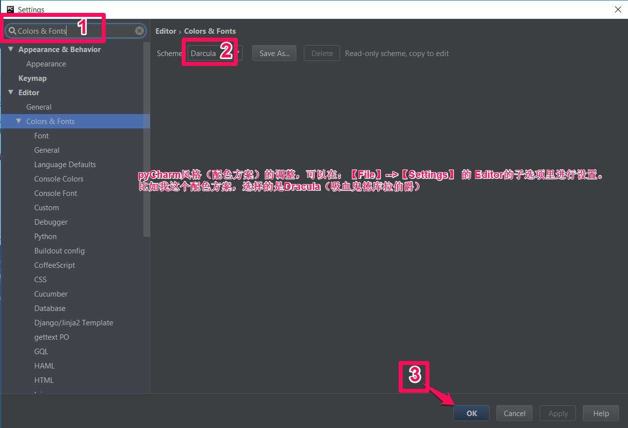Collapse the Colors & Fonts node
This screenshot has height=428, width=628.
(x=19, y=122)
